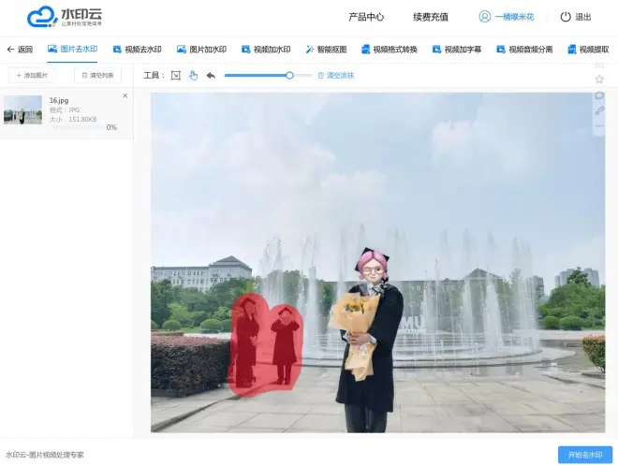The height and width of the screenshot is (465, 618).
Task: Click the 水印云 cloud logo
Action: (x=42, y=17)
